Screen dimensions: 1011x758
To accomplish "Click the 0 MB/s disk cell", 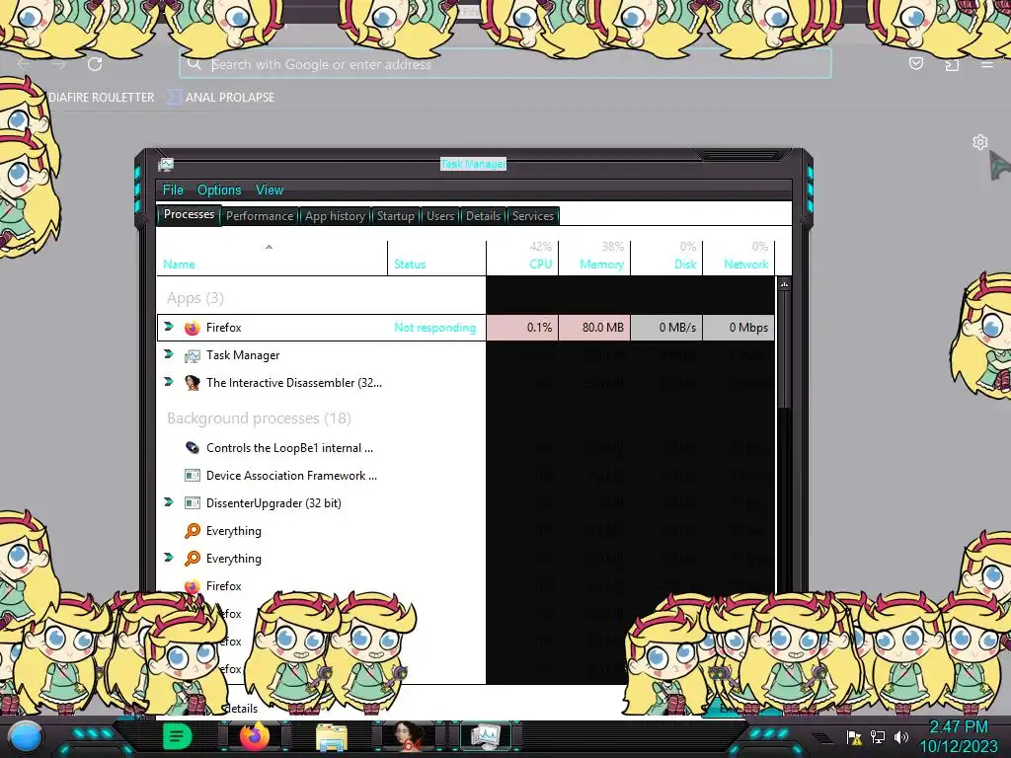I will pos(666,328).
